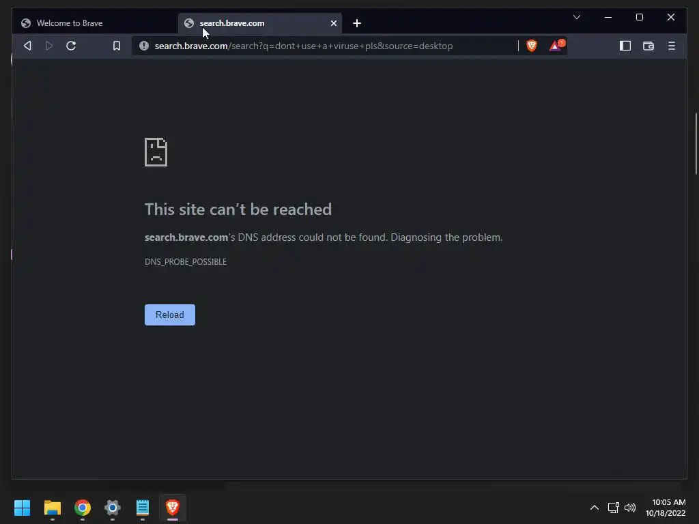Open network status tray icon

pyautogui.click(x=614, y=507)
